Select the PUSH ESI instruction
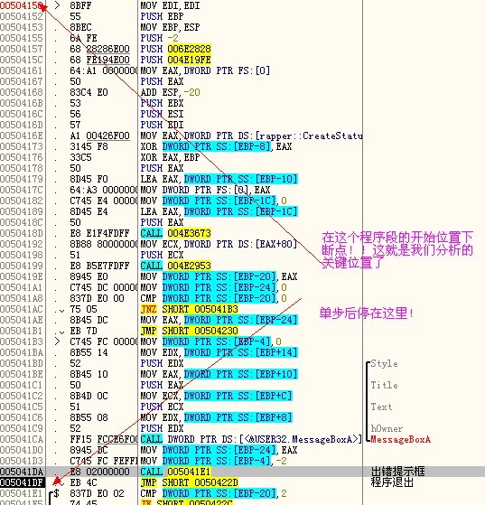 click(x=162, y=114)
